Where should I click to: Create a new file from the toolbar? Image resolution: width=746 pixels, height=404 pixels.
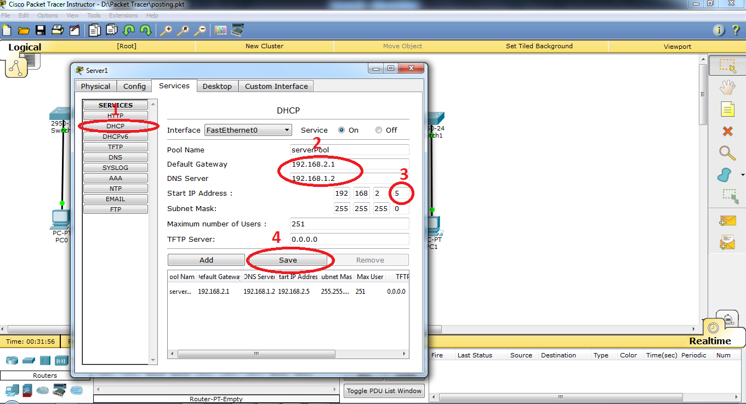click(7, 30)
